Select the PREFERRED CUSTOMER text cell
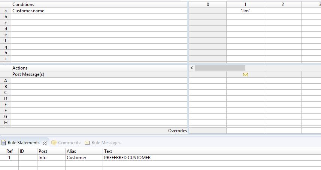Viewport: 321px width, 170px height. click(x=212, y=158)
